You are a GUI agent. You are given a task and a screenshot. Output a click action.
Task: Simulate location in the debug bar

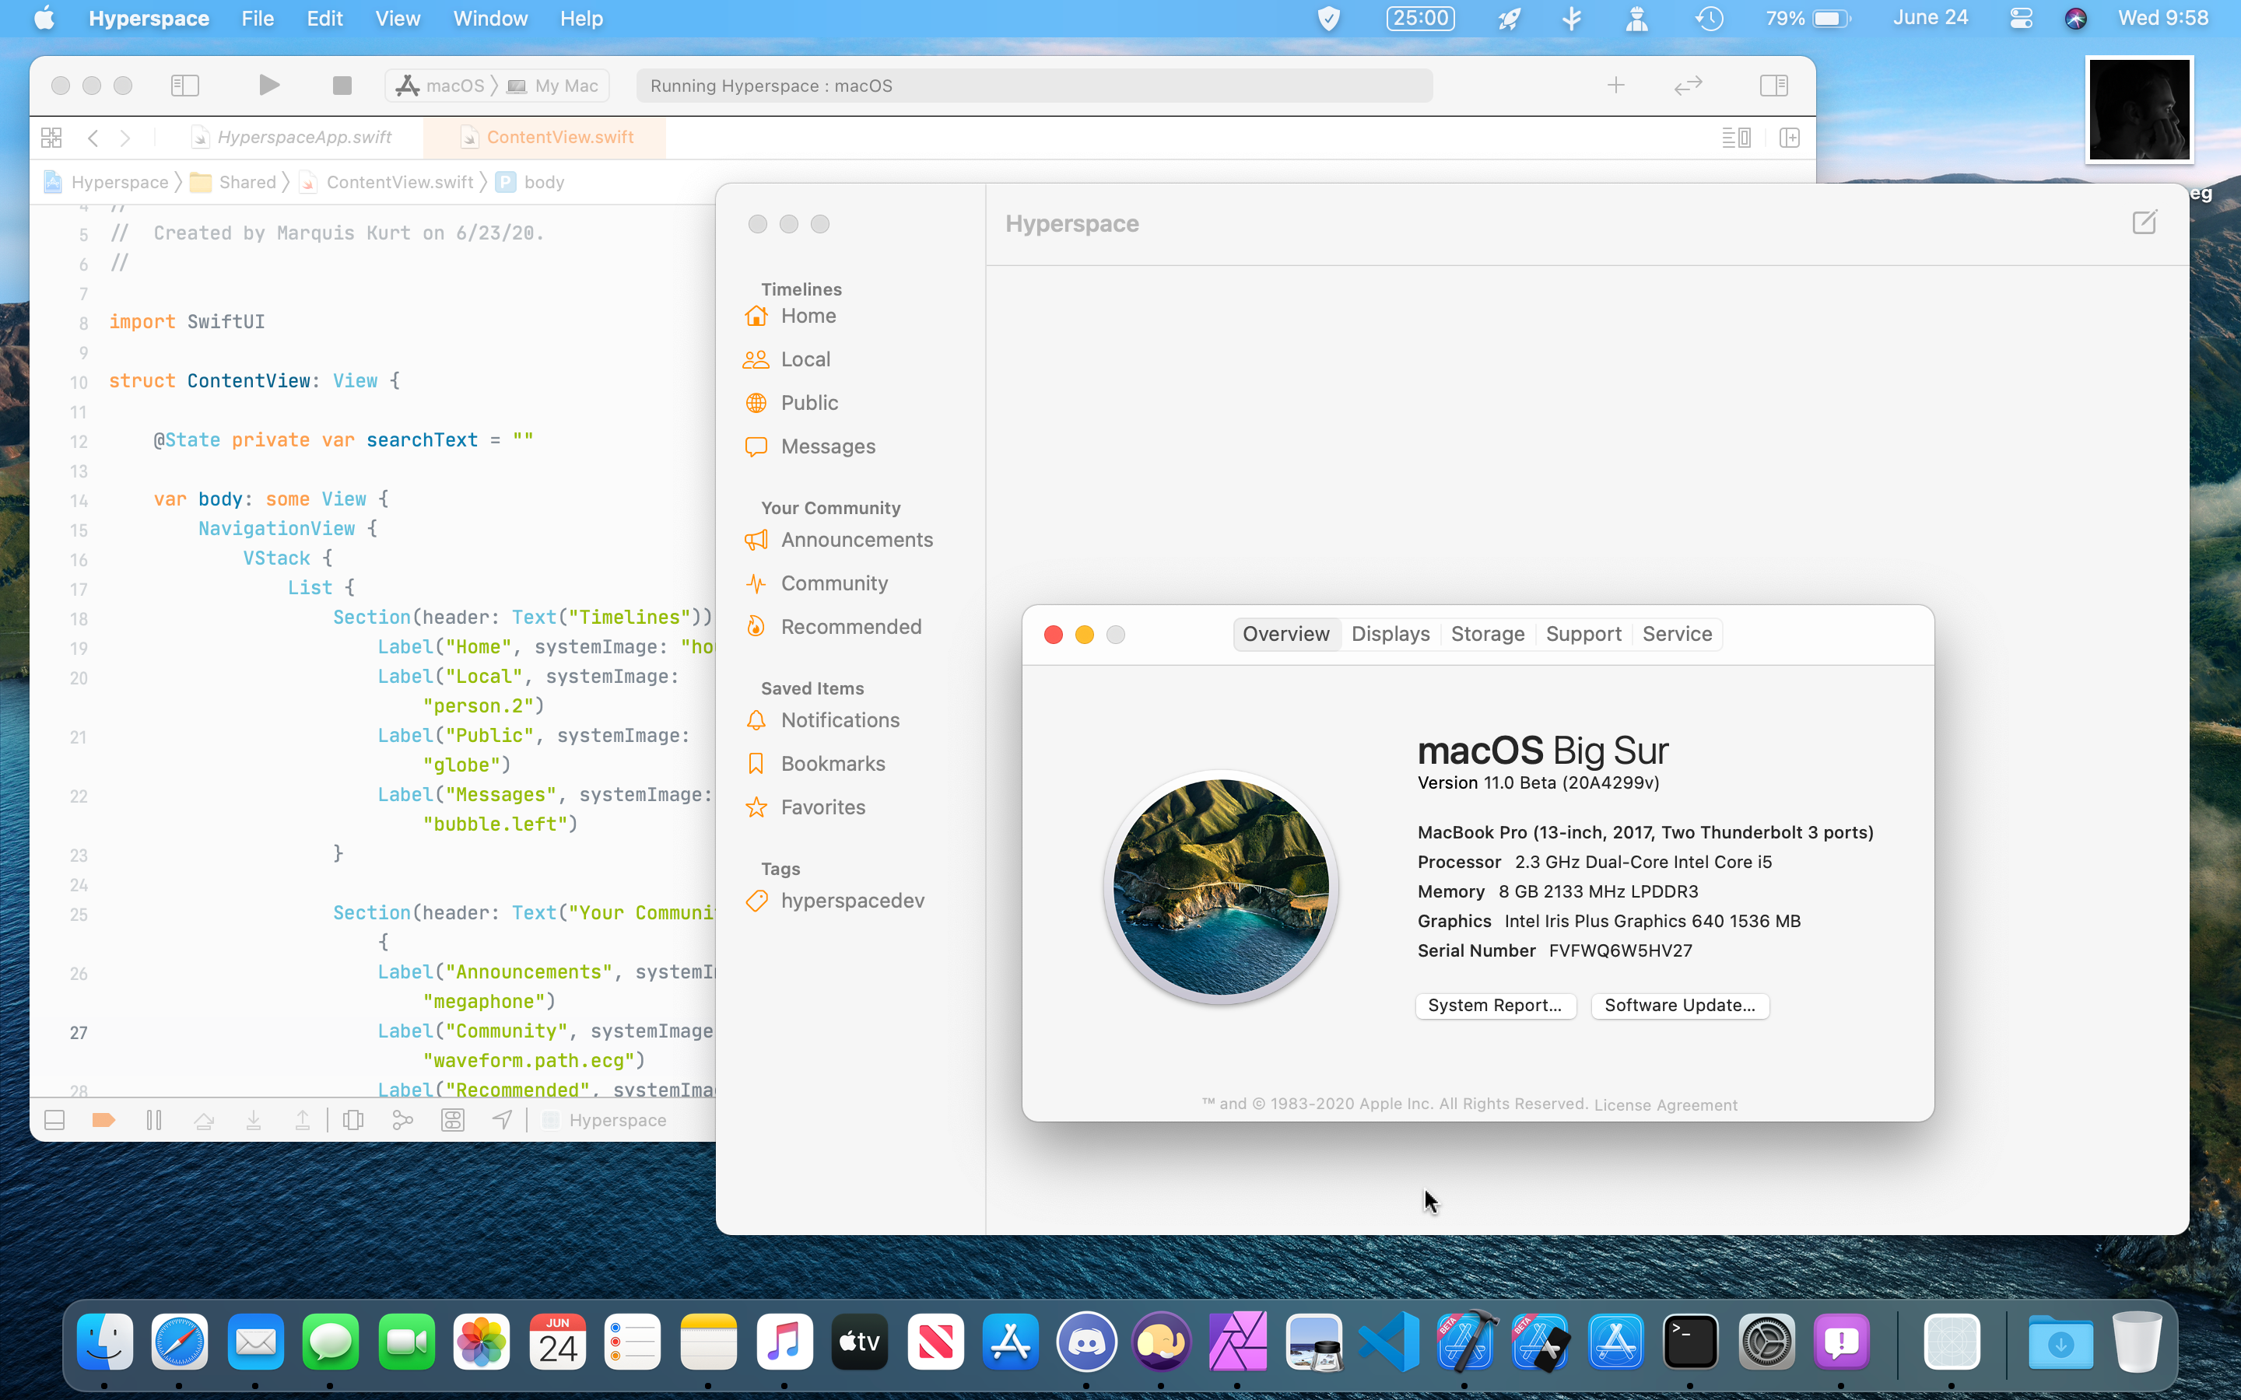coord(502,1120)
